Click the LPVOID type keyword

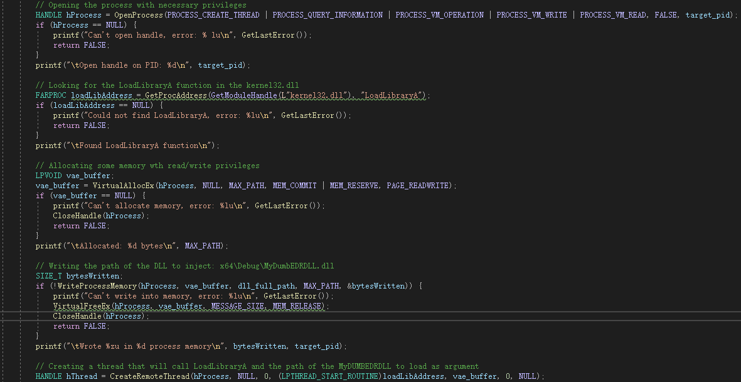click(x=49, y=176)
